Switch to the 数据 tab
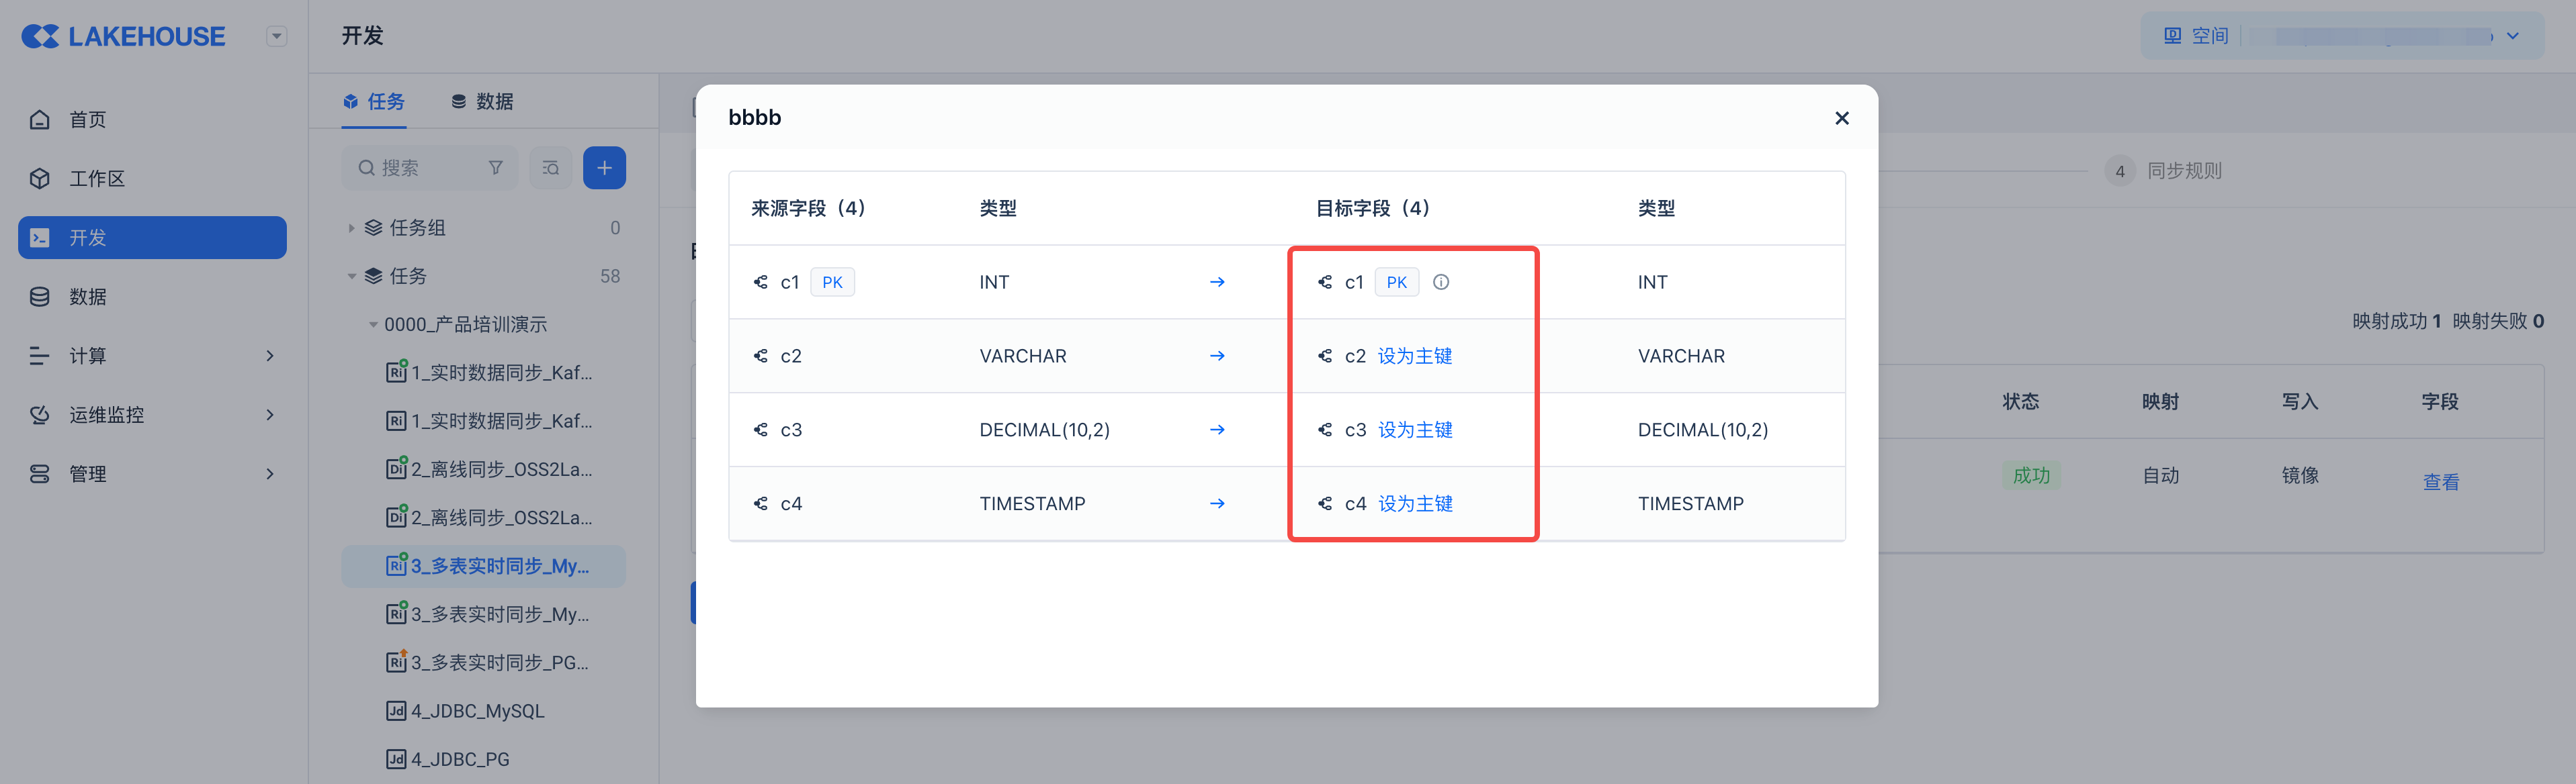 pyautogui.click(x=483, y=102)
